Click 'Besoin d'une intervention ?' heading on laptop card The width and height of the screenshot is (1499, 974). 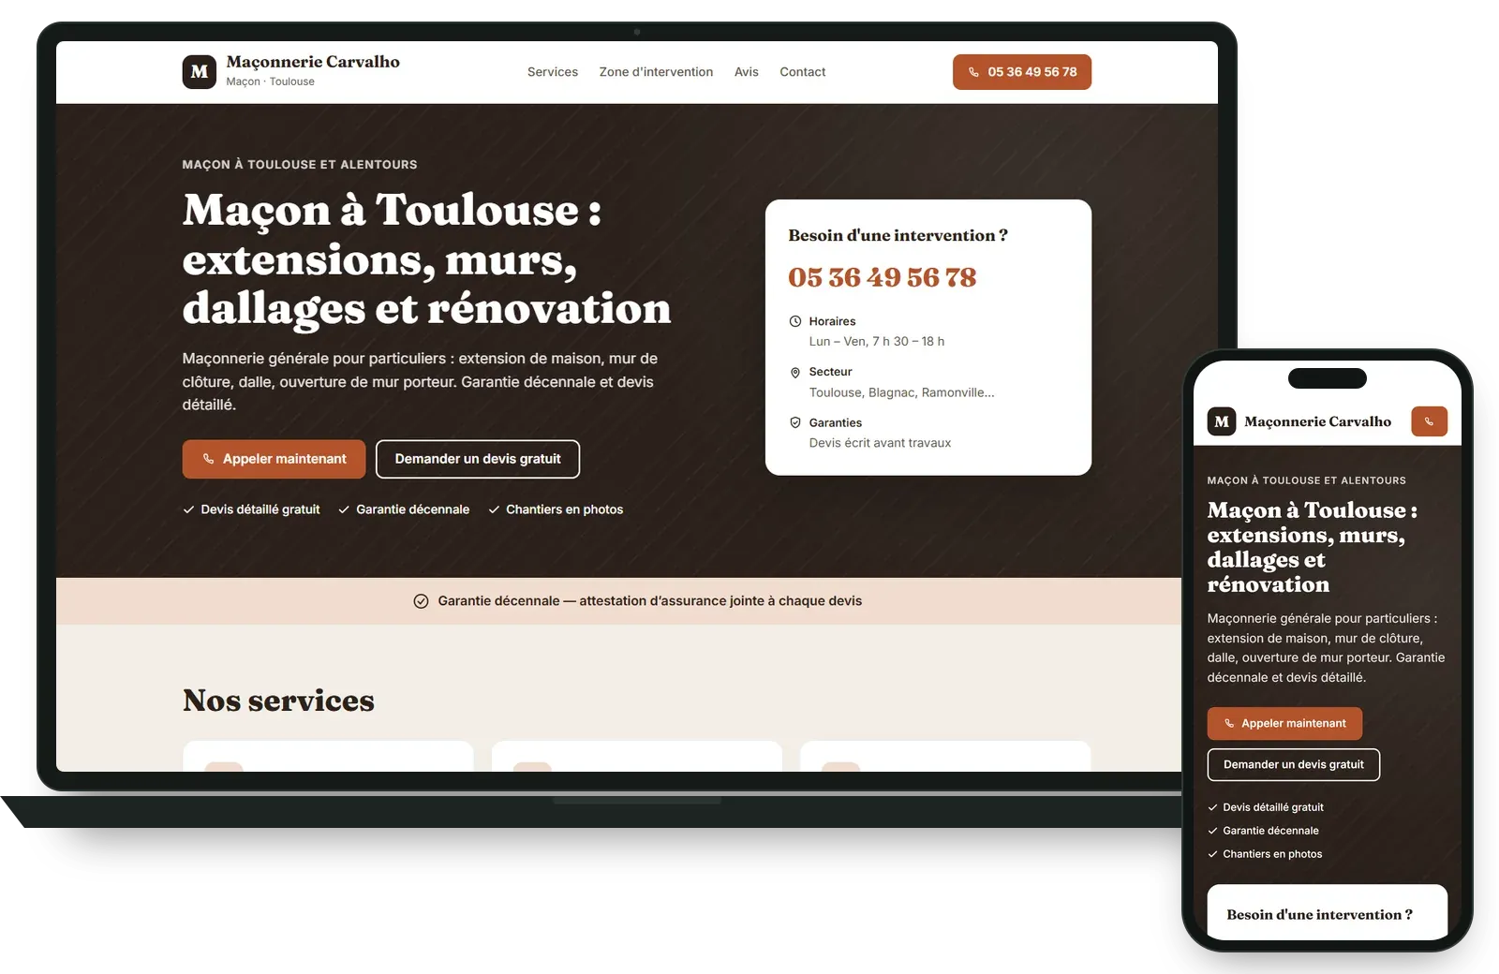898,235
